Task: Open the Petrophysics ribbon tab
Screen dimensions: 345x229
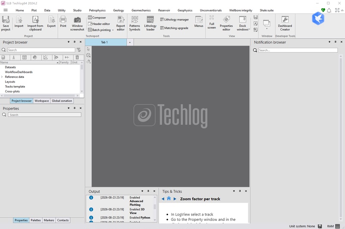Action: [97, 10]
